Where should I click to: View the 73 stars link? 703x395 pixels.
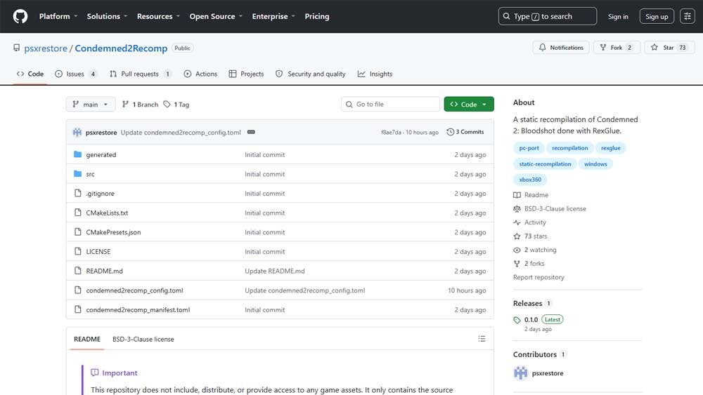(530, 236)
